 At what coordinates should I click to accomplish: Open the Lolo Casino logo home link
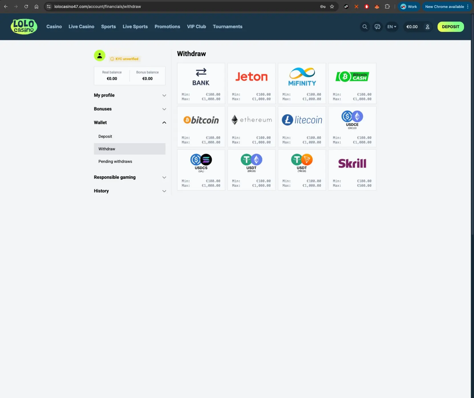pos(24,27)
